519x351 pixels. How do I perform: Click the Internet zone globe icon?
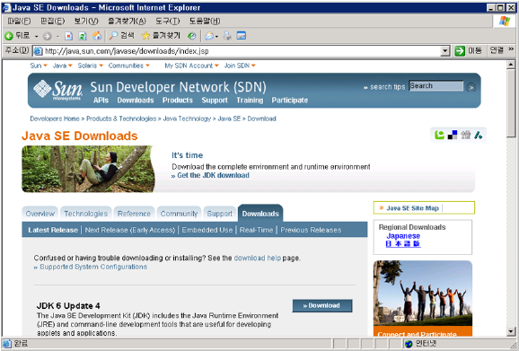pos(409,344)
